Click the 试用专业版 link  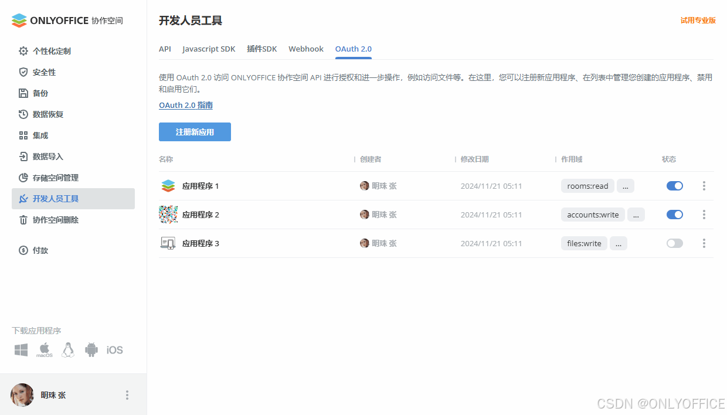click(698, 21)
